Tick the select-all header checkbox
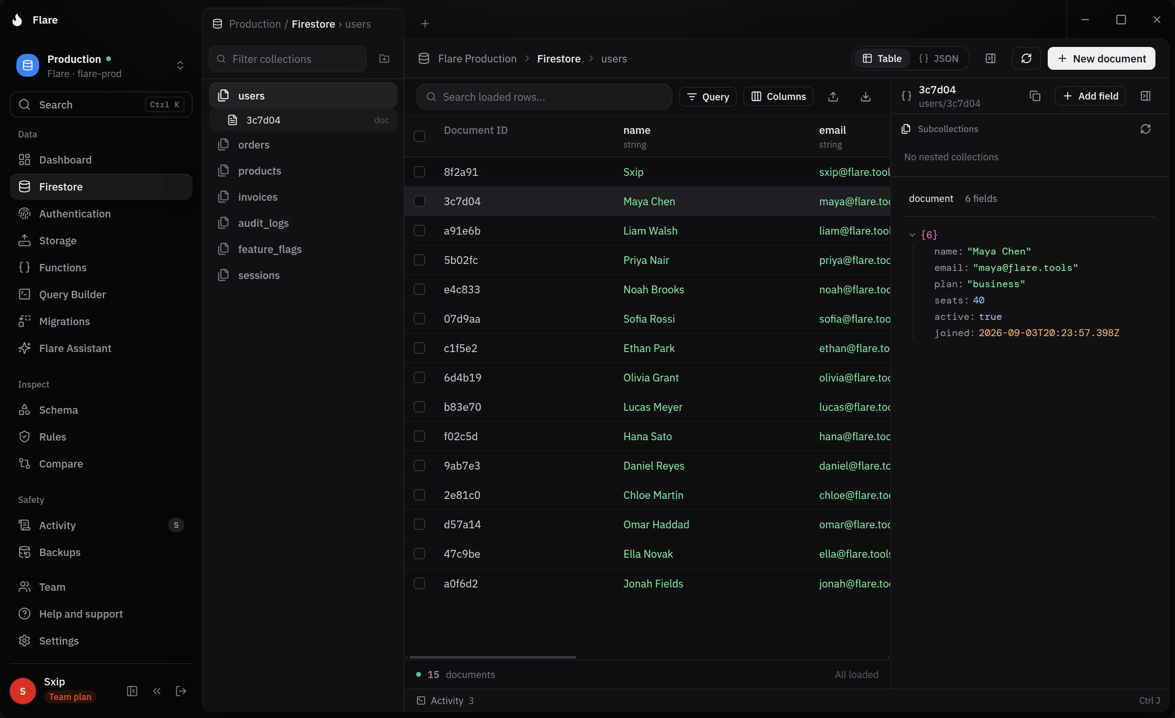Screen dimensions: 1175x718 (419, 136)
